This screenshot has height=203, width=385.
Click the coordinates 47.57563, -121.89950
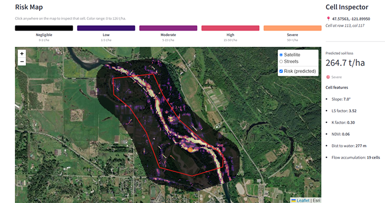351,19
